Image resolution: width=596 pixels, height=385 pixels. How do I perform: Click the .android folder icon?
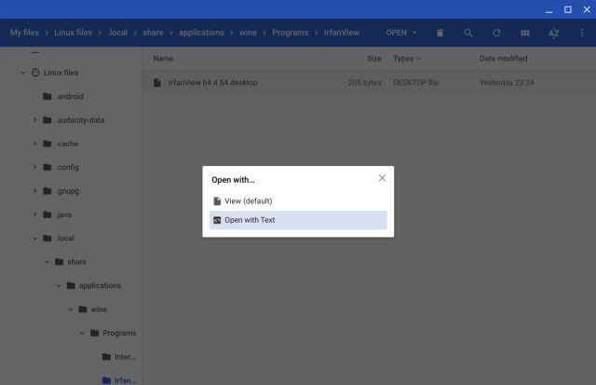tap(47, 96)
